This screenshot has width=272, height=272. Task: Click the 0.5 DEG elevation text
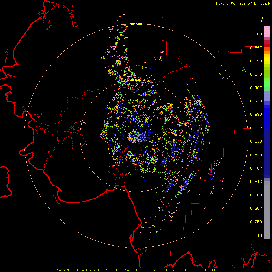pyautogui.click(x=145, y=270)
